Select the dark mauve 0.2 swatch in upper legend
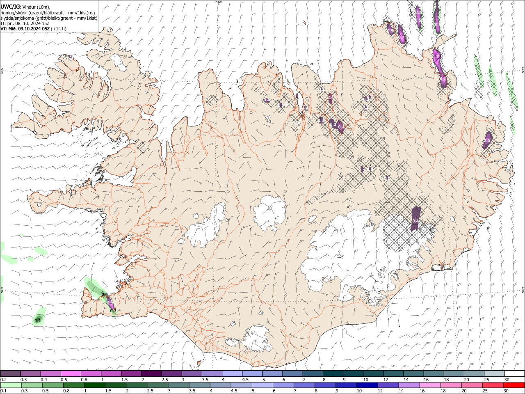Viewport: 525px width, 394px height. pos(10,373)
